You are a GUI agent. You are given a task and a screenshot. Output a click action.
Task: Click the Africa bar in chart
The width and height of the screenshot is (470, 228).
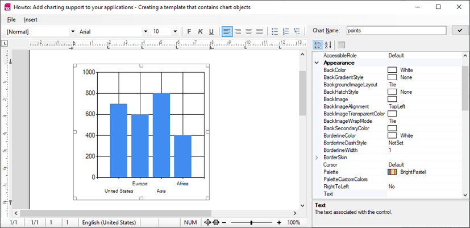182,156
